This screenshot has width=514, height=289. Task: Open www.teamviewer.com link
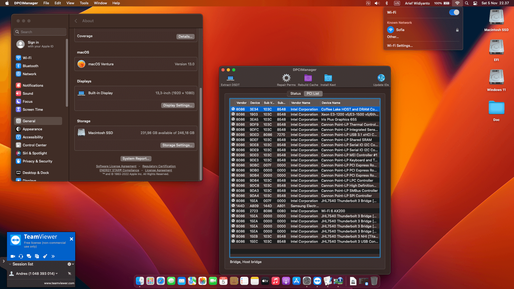[59, 283]
